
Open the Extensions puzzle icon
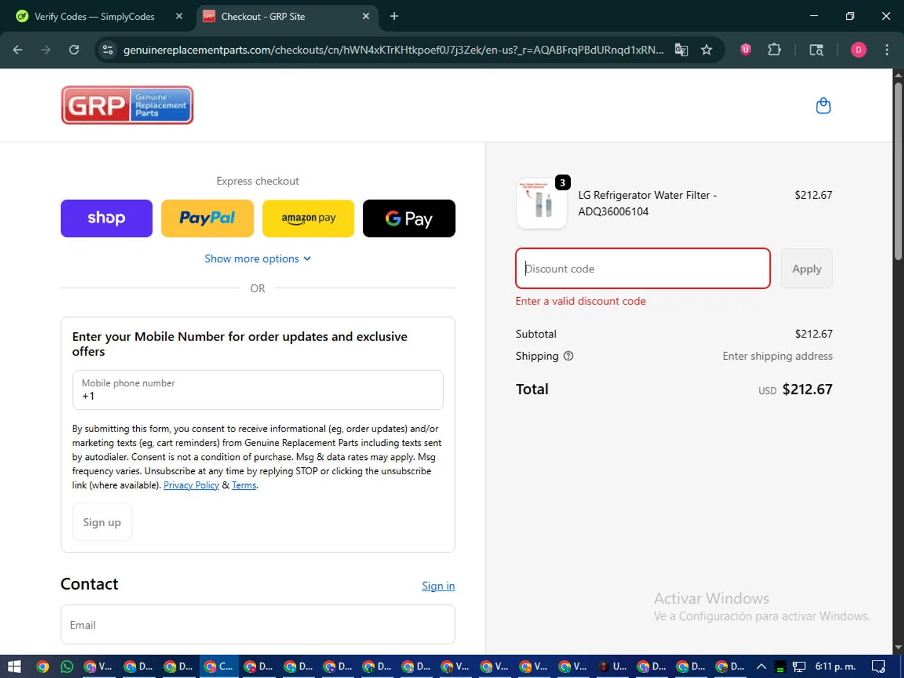point(774,49)
